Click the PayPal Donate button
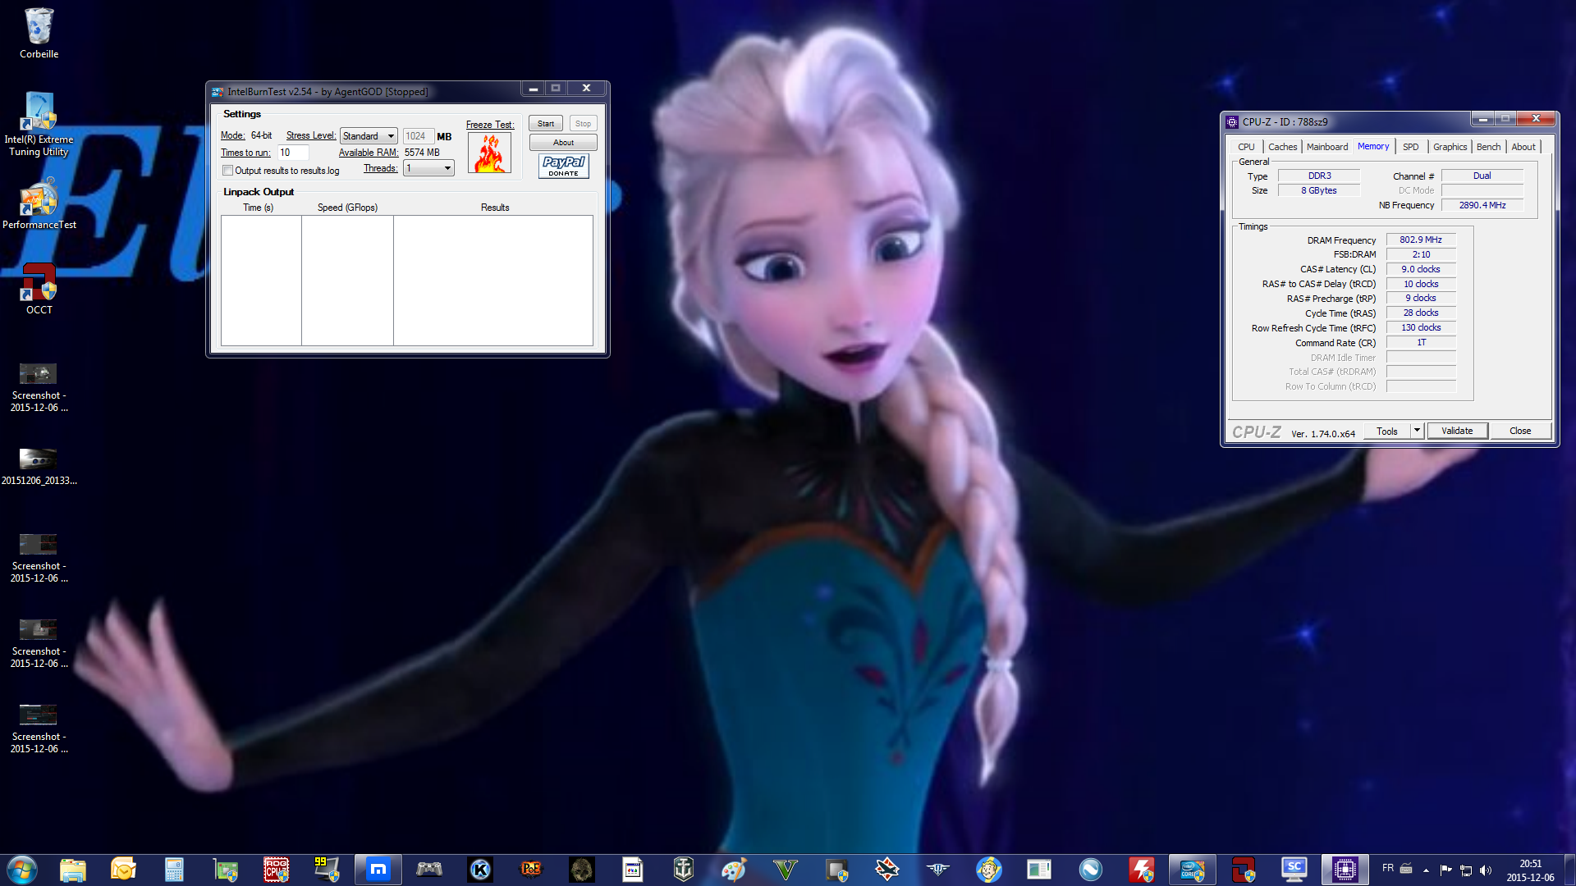Screen dimensions: 1576x886 click(564, 167)
